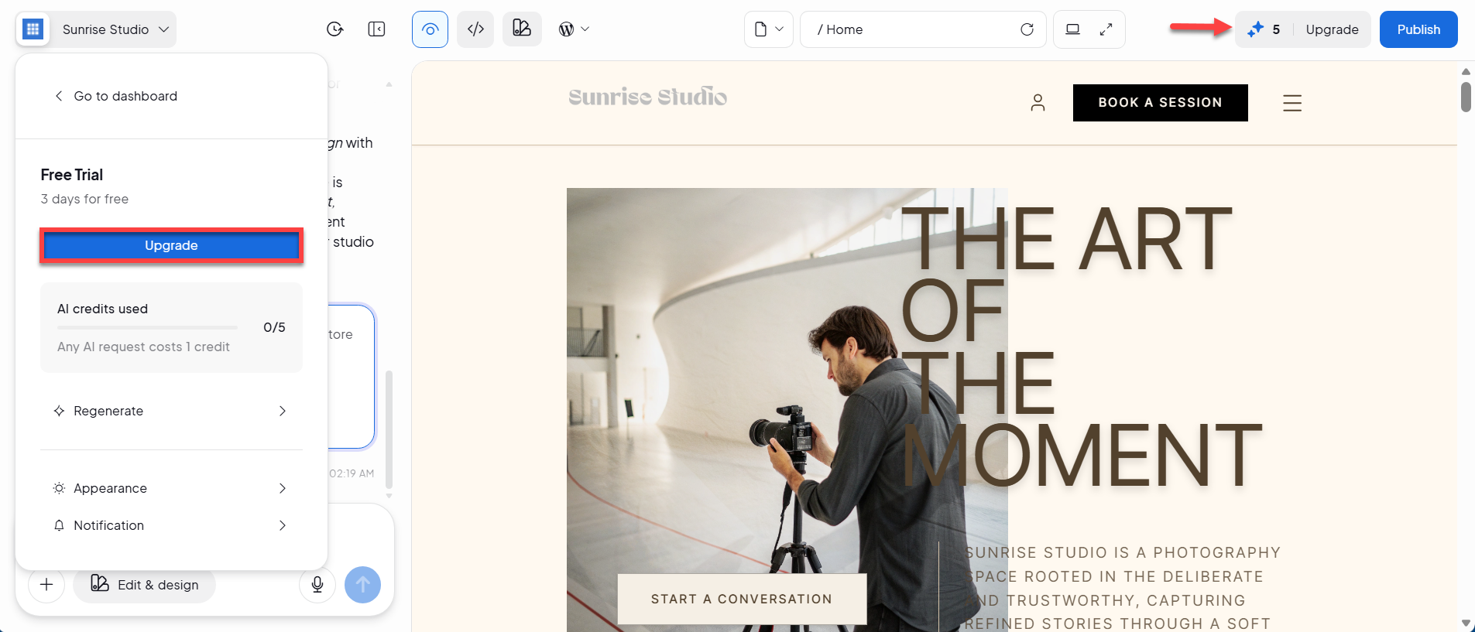This screenshot has width=1475, height=632.
Task: Click the Sunrise Studio site logo
Action: [647, 97]
